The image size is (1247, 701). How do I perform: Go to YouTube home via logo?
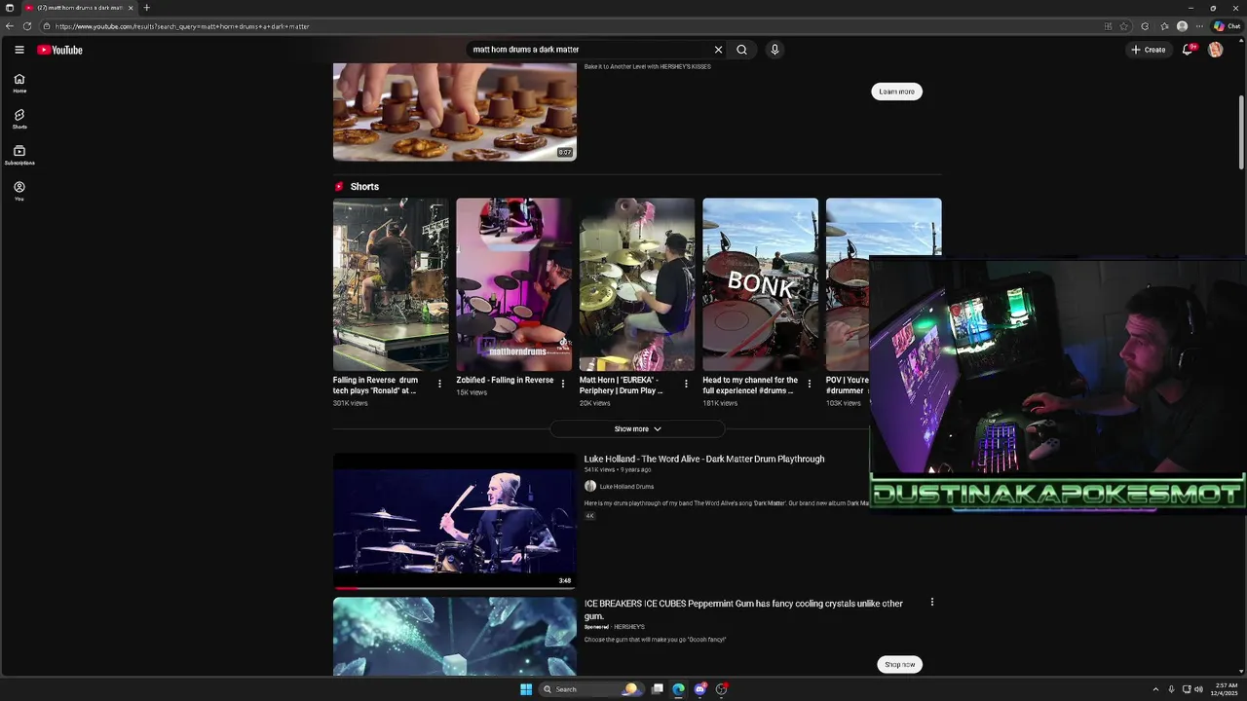60,50
